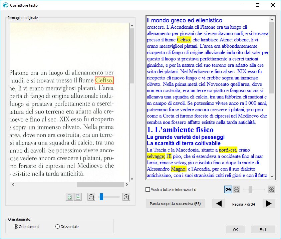Click image horizontal scroll right arrow

tap(127, 185)
